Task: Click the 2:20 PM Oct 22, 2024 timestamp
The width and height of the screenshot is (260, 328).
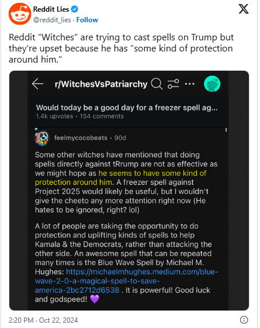Action: click(x=43, y=320)
